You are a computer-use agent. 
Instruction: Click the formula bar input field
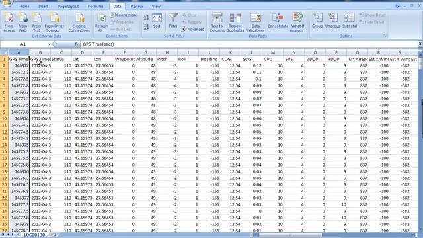(249, 44)
